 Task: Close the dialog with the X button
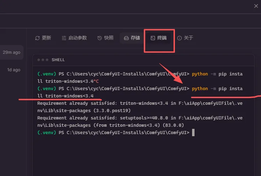[x=256, y=6]
